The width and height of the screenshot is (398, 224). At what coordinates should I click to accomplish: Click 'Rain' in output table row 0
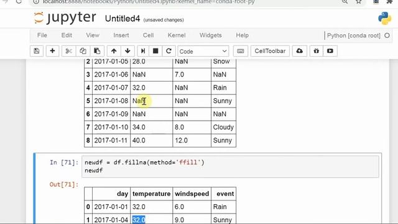tap(220, 207)
